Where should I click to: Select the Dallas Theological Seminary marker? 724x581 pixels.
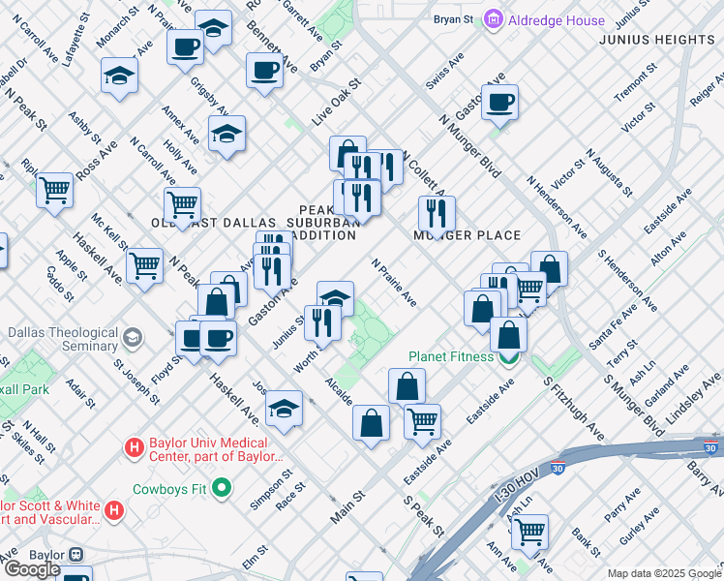133,339
